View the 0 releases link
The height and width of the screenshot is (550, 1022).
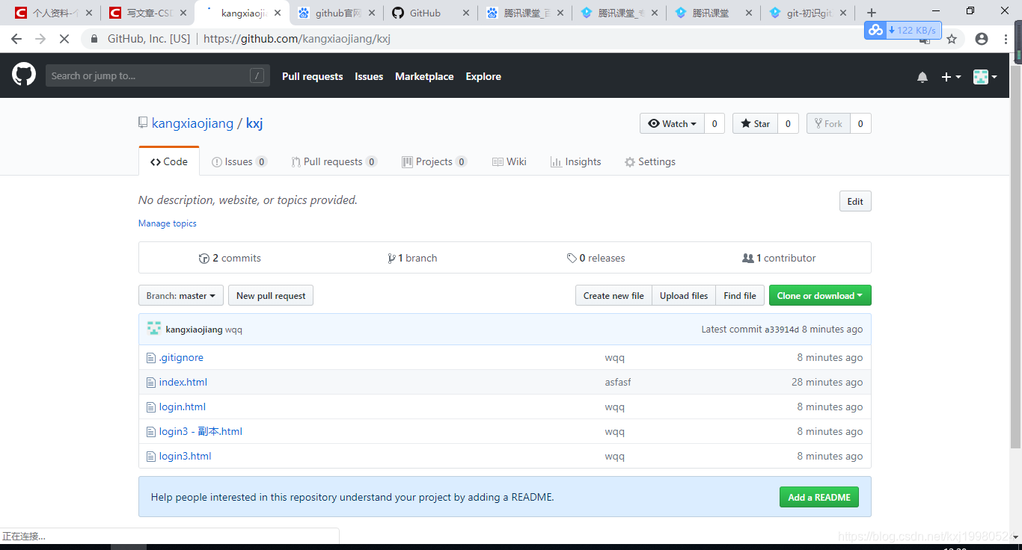(596, 258)
